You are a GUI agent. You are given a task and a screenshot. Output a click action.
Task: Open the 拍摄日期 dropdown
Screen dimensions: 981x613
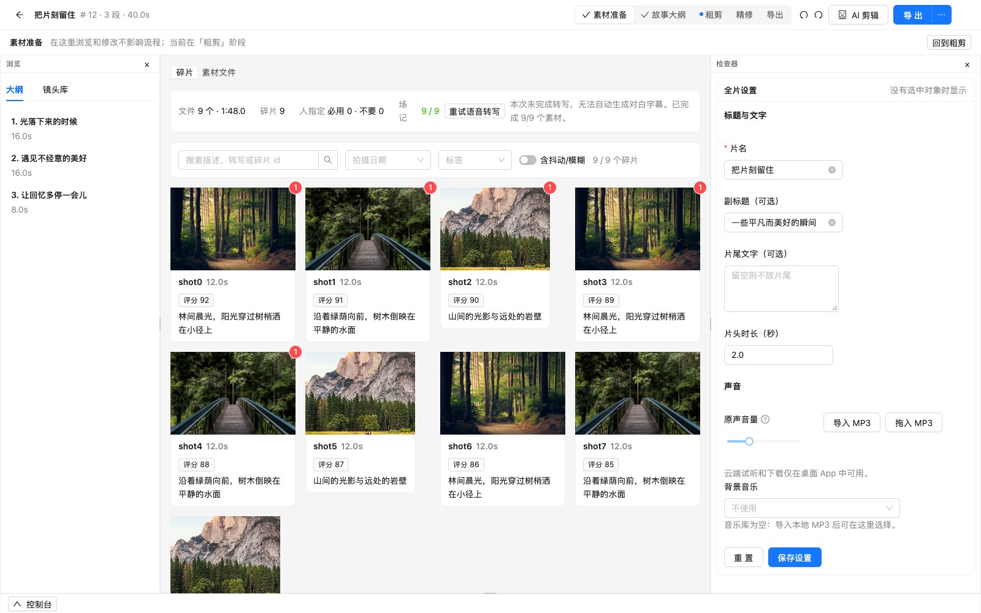point(388,160)
